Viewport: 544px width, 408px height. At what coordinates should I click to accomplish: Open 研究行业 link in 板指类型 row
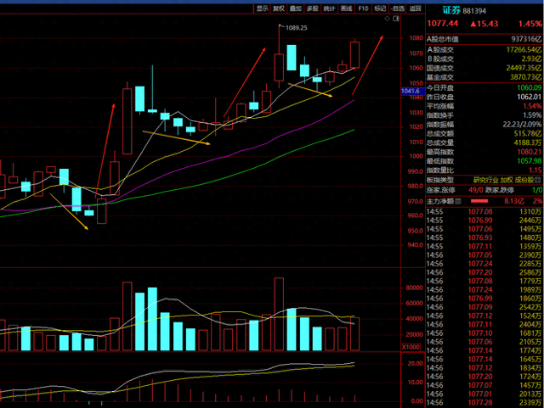coord(485,180)
